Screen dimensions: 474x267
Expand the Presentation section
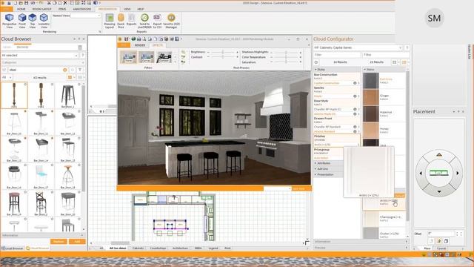[x=328, y=175]
